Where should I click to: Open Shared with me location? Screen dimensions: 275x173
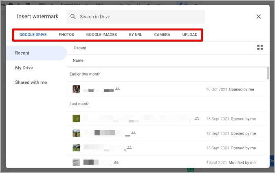point(31,82)
